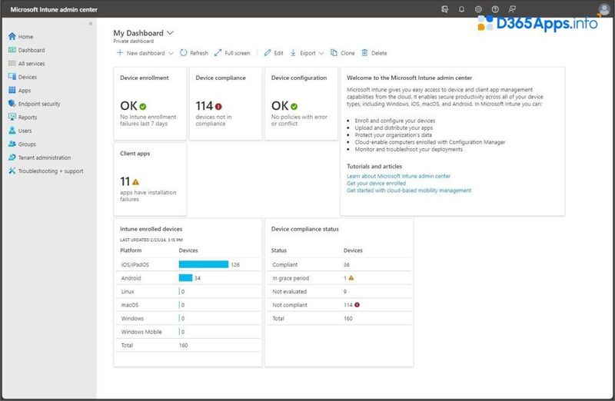Collapse the left navigation sidebar
This screenshot has height=401, width=615.
91,24
